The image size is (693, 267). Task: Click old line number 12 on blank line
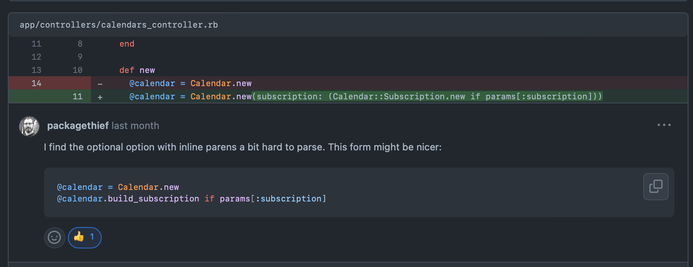click(36, 57)
